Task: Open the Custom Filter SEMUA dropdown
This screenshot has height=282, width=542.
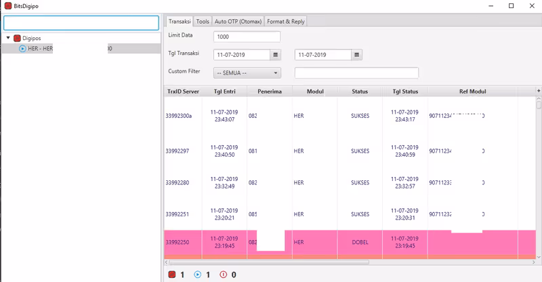Action: click(247, 73)
